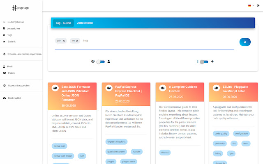263x164 pixels.
Task: Click the Statistik chart icon
Action: pos(4,41)
